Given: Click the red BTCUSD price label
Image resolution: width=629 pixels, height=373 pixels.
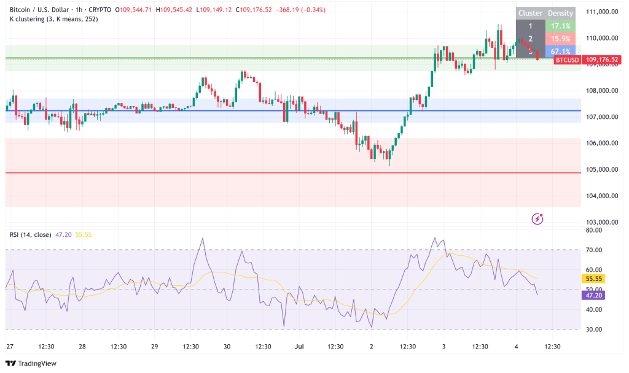Looking at the screenshot, I should (567, 60).
